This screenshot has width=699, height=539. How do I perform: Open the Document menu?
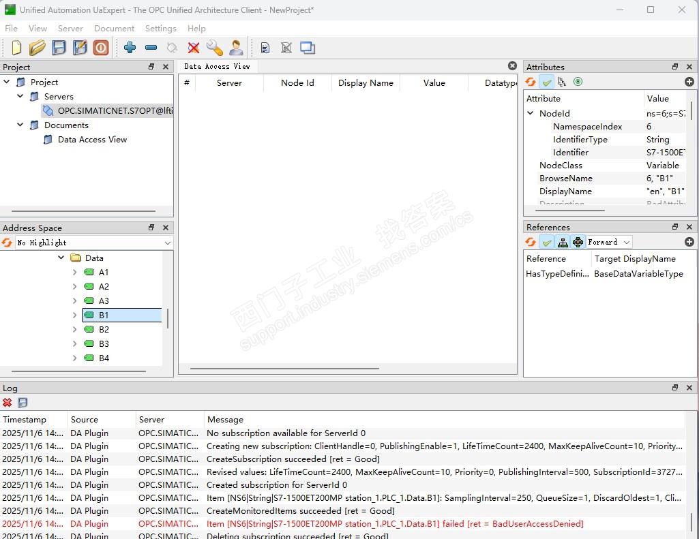(114, 29)
